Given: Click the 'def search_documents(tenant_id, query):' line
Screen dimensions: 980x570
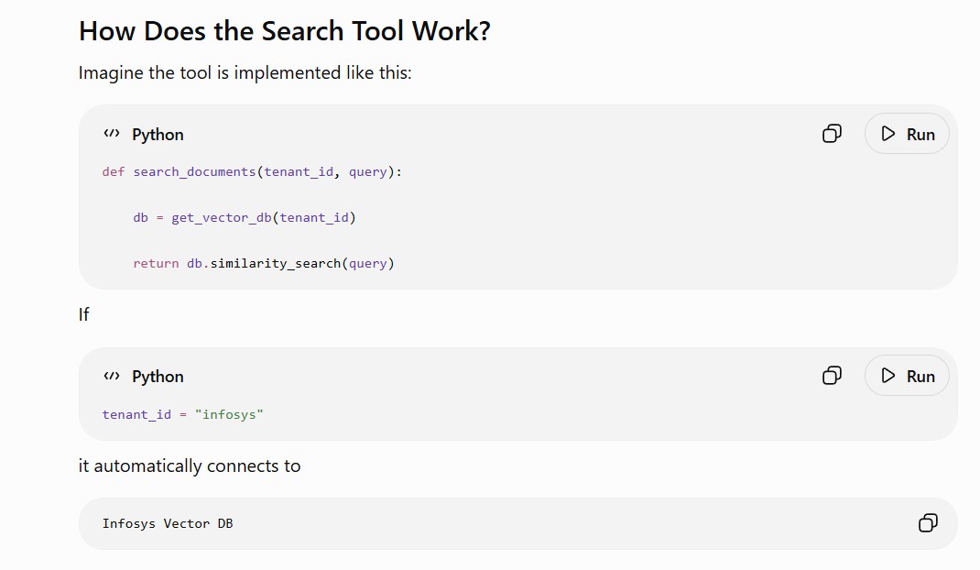Looking at the screenshot, I should point(252,172).
